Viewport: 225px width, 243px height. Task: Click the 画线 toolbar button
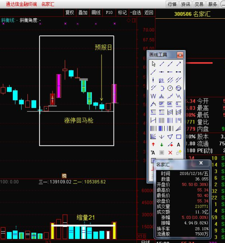[96, 12]
